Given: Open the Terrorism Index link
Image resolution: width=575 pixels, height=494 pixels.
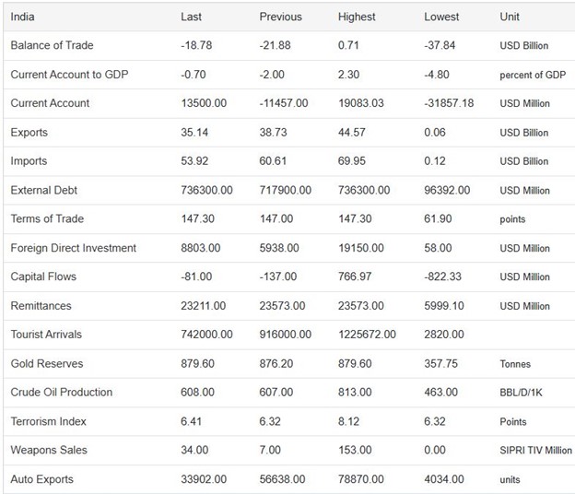Looking at the screenshot, I should coord(48,421).
